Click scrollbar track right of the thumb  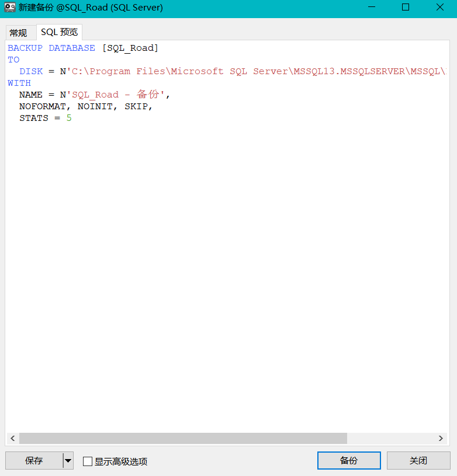point(390,438)
